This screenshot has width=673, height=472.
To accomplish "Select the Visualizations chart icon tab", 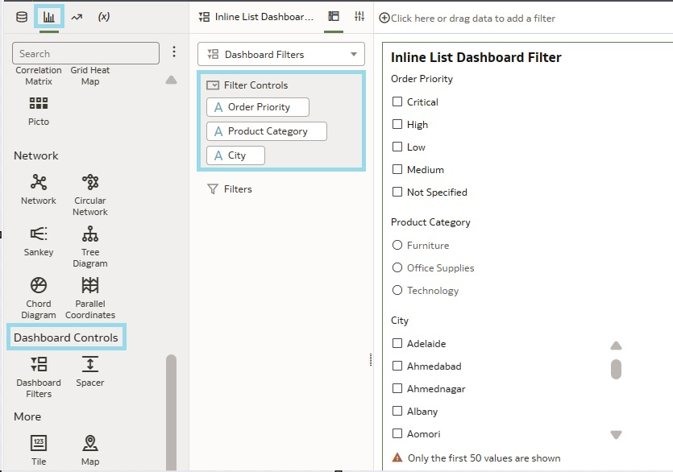I will point(49,17).
